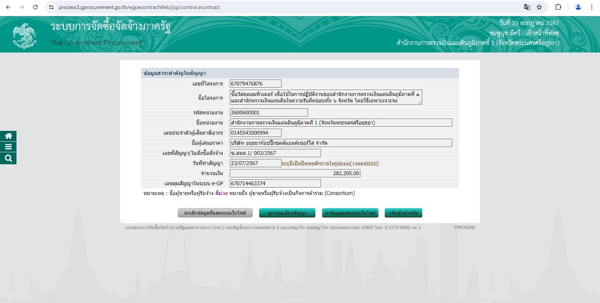Reload the page with refresh button
Viewport: 600px width, 303px height.
35,7
